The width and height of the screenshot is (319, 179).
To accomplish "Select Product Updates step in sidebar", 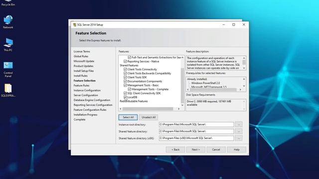I will click(x=83, y=66).
